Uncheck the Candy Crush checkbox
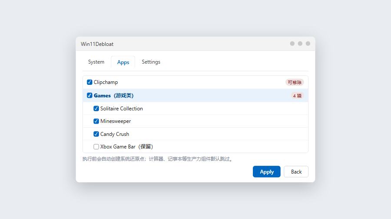The width and height of the screenshot is (391, 219). 96,134
